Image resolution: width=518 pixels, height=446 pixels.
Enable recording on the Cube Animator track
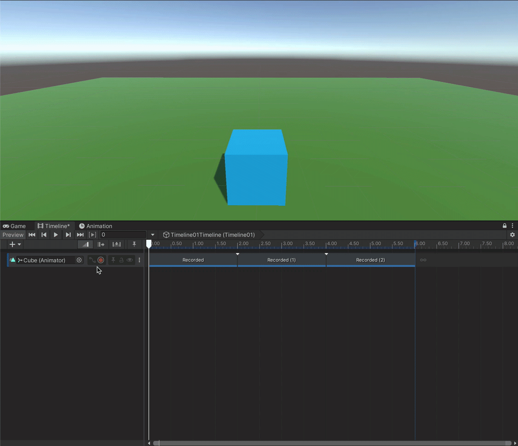point(101,260)
